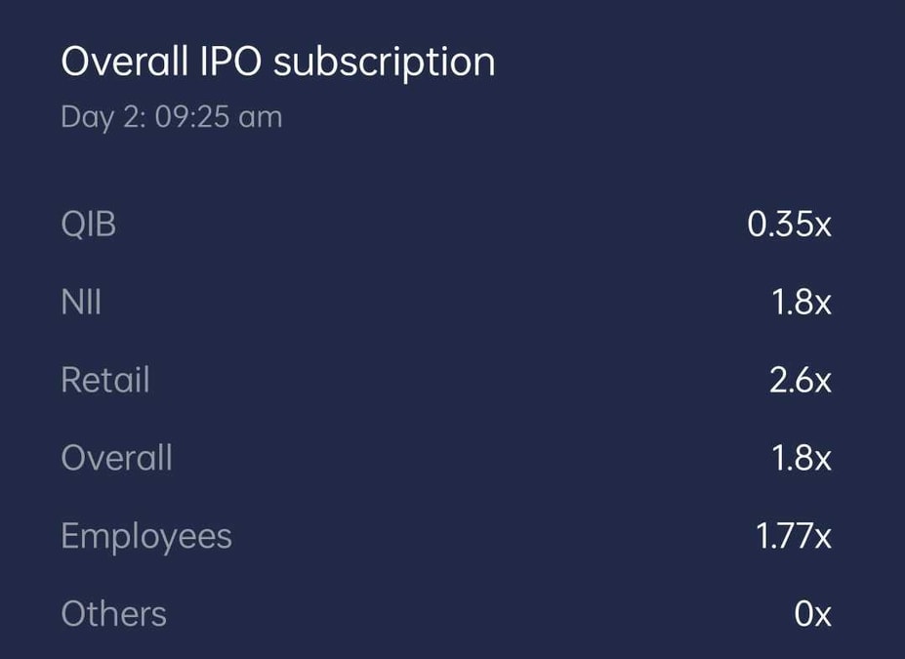Select the Retail subscription value 2.6x
Screen dimensions: 905x659
(799, 380)
